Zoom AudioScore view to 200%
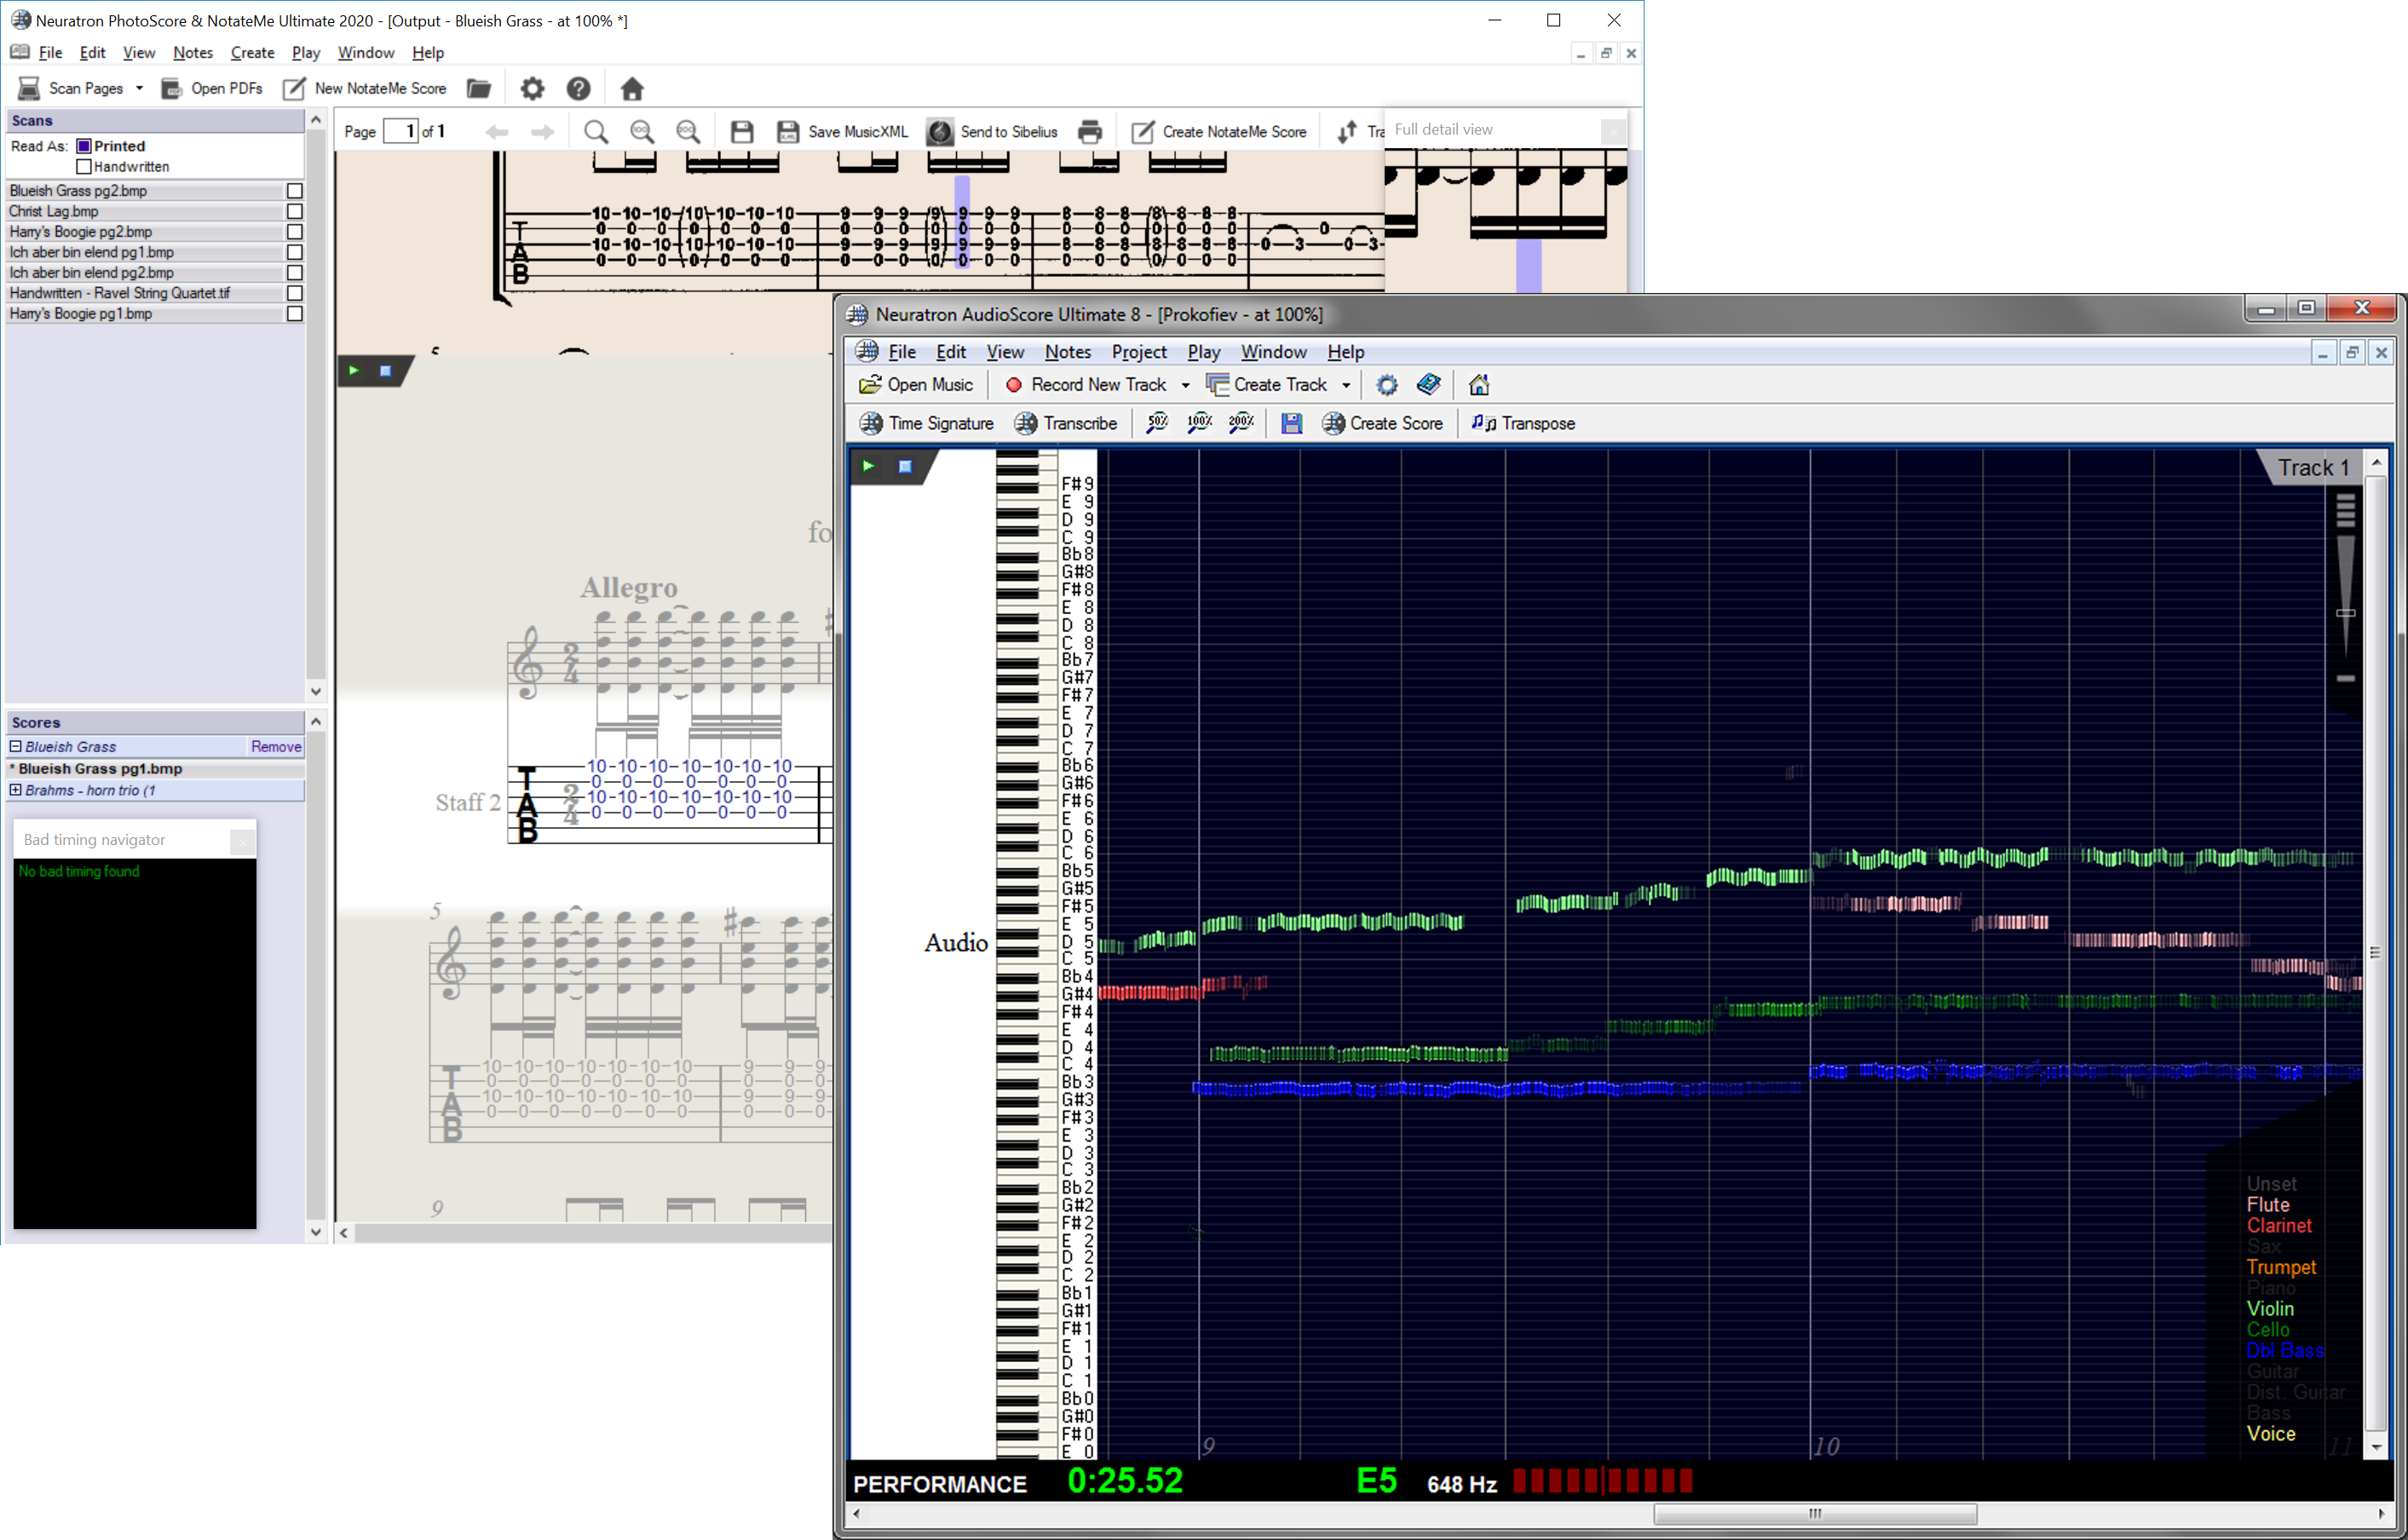Image resolution: width=2408 pixels, height=1540 pixels. pos(1241,423)
